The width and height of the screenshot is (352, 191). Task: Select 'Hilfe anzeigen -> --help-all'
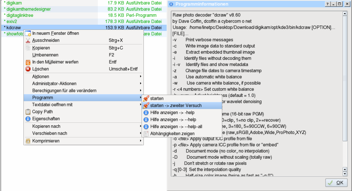[182, 127]
